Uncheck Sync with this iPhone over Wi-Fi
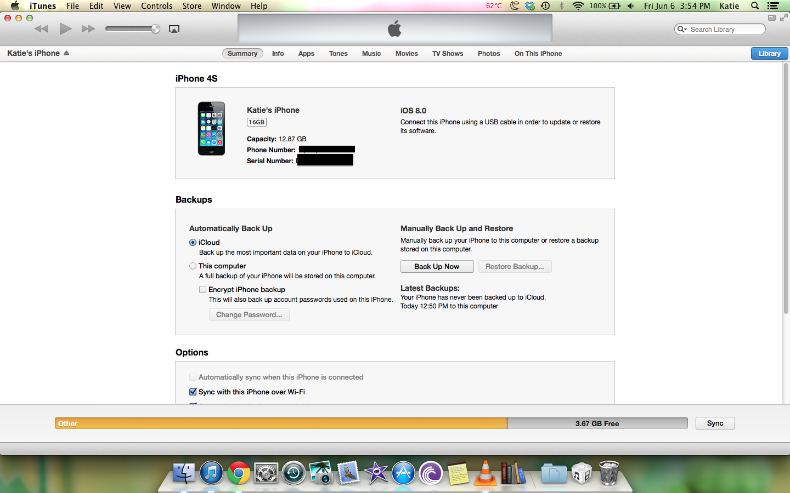790x493 pixels. 193,392
